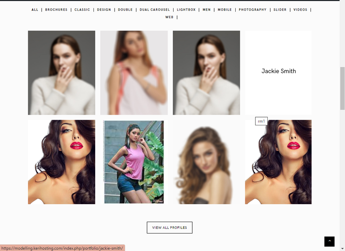Filter portfolio by BROCHURES
This screenshot has height=251, width=345.
pyautogui.click(x=56, y=10)
